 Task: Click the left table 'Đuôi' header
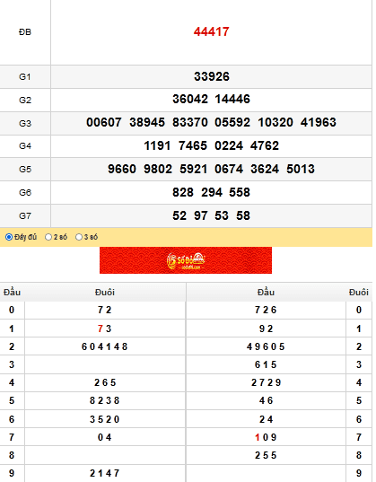[x=105, y=292]
